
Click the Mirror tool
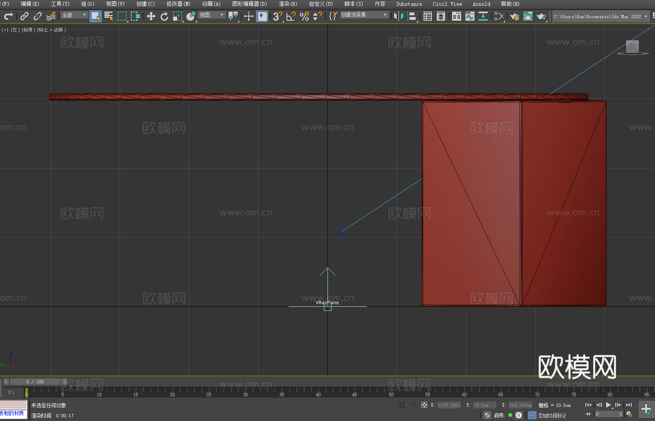(399, 16)
